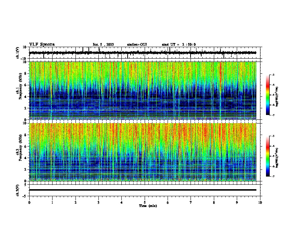The image size is (293, 227).
Task: Click the "4" kHz tick on ch.1 frequency axis
Action: [x=26, y=97]
